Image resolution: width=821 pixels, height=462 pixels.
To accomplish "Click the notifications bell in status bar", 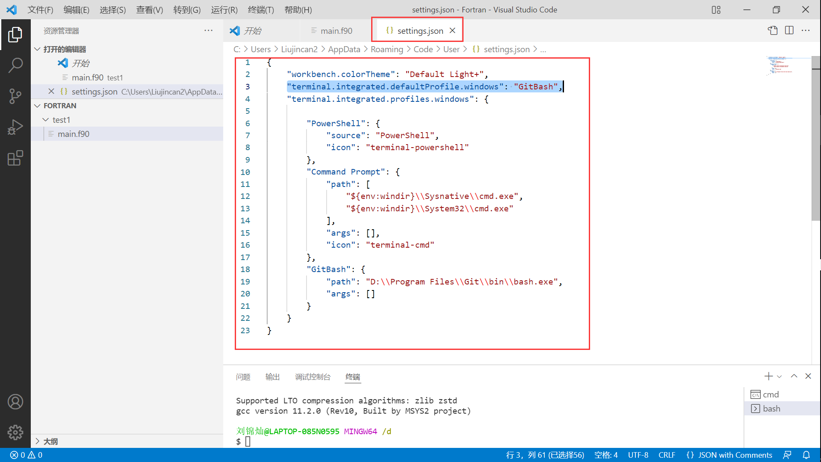I will click(x=806, y=455).
